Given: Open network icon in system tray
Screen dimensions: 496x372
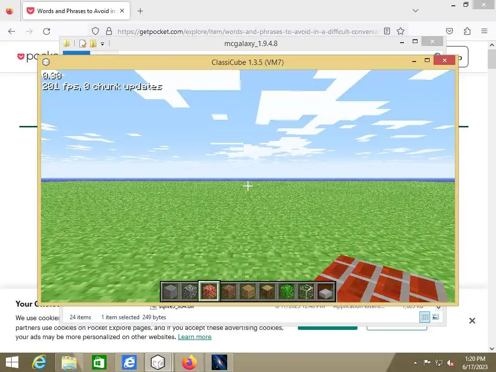Looking at the screenshot, I should pyautogui.click(x=439, y=363).
